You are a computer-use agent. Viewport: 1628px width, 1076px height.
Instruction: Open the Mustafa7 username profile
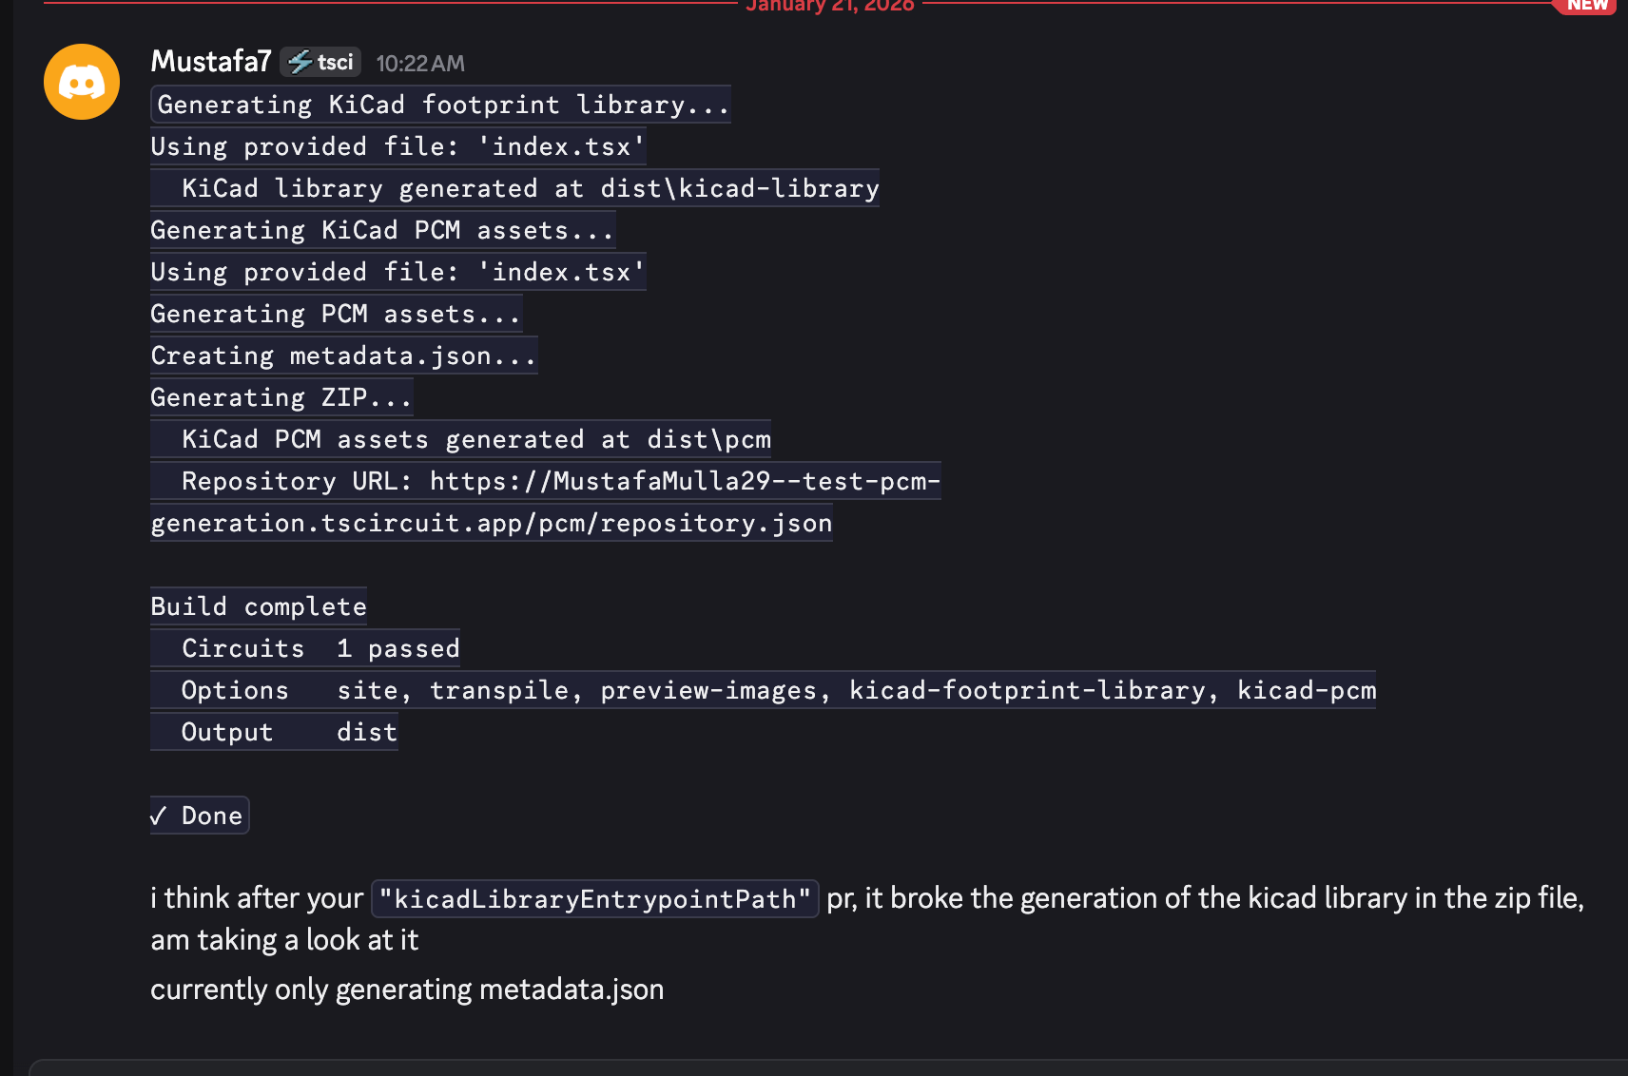211,62
